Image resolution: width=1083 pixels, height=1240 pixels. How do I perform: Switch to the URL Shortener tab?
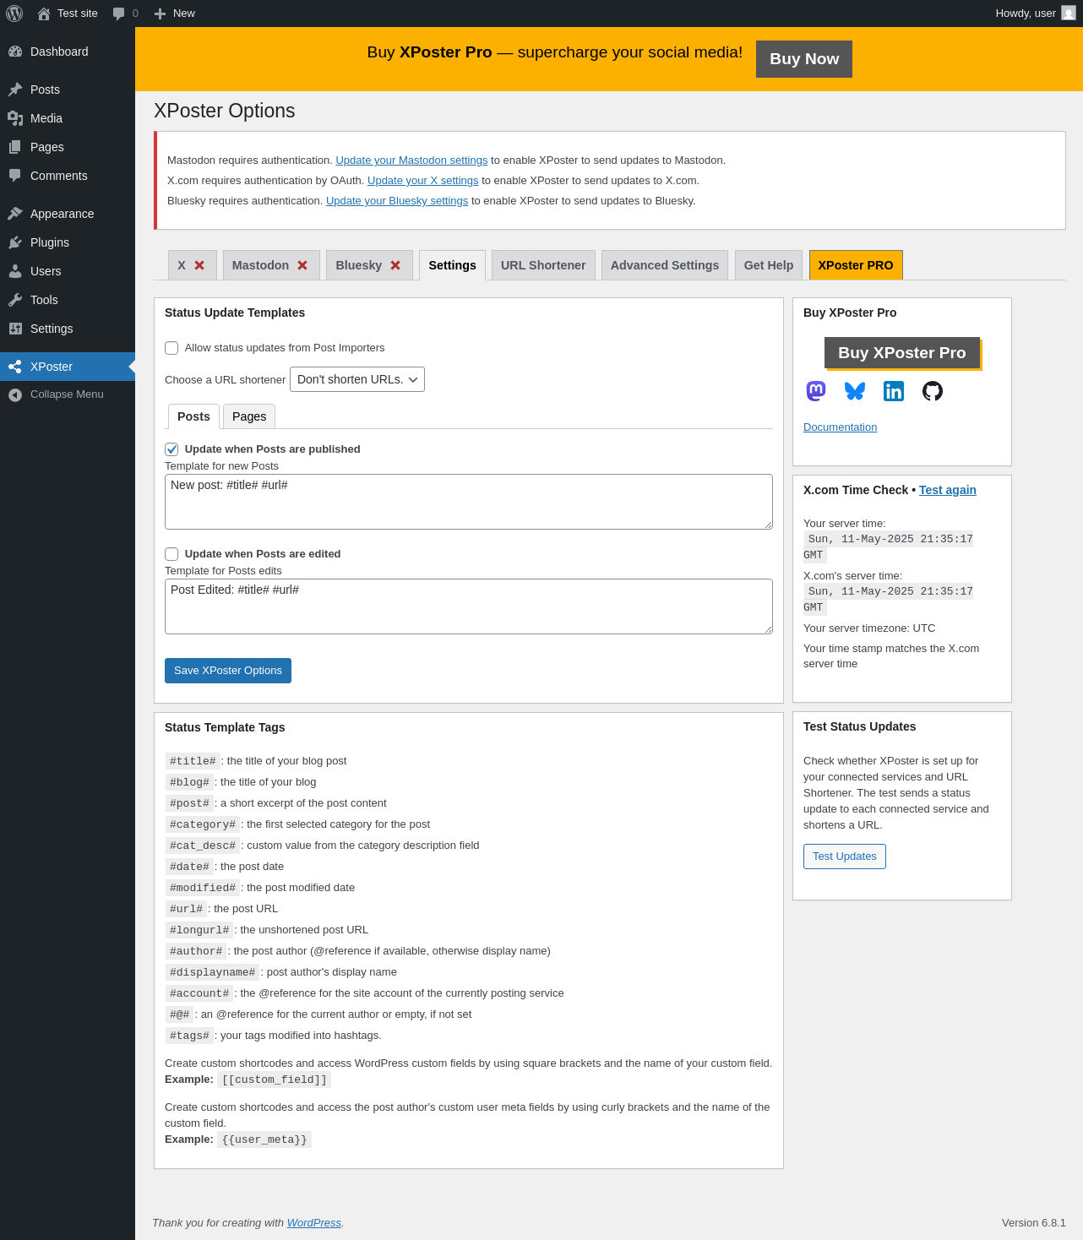543,265
